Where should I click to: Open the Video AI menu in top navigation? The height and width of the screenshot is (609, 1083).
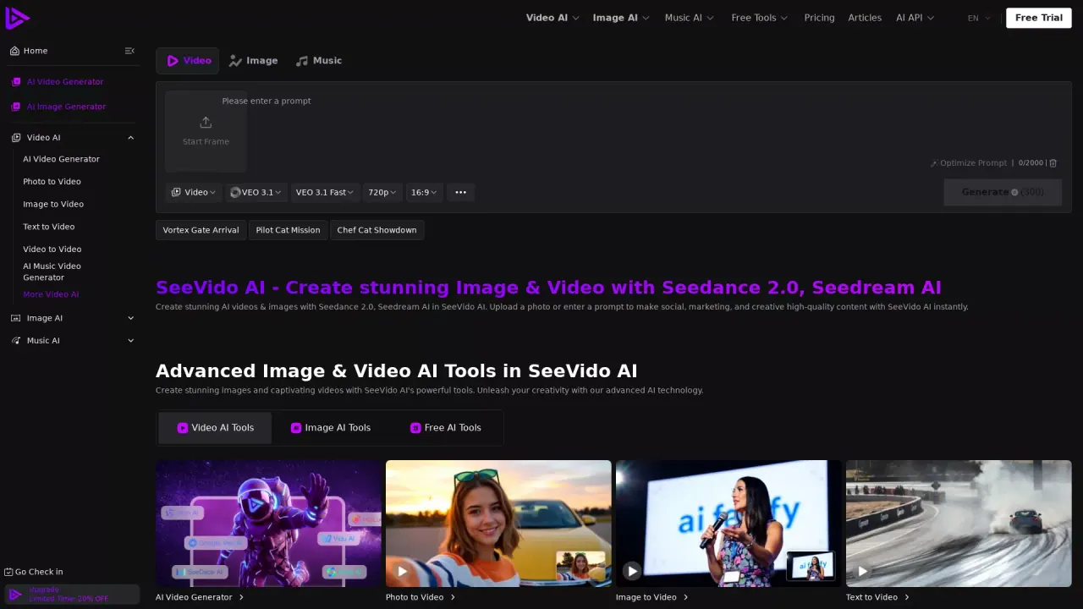(552, 18)
